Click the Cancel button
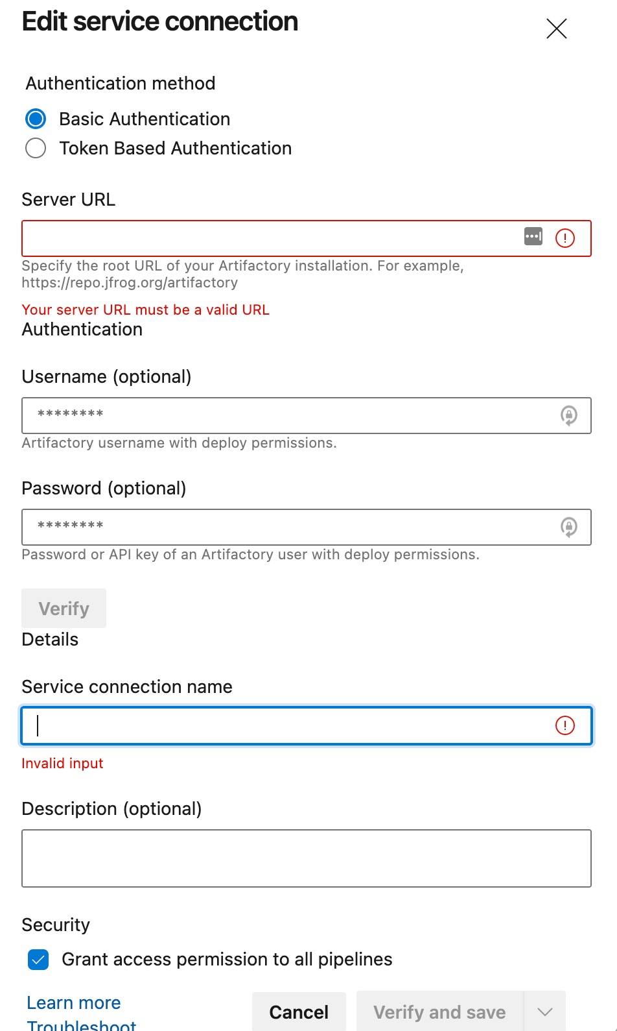 pos(298,1012)
